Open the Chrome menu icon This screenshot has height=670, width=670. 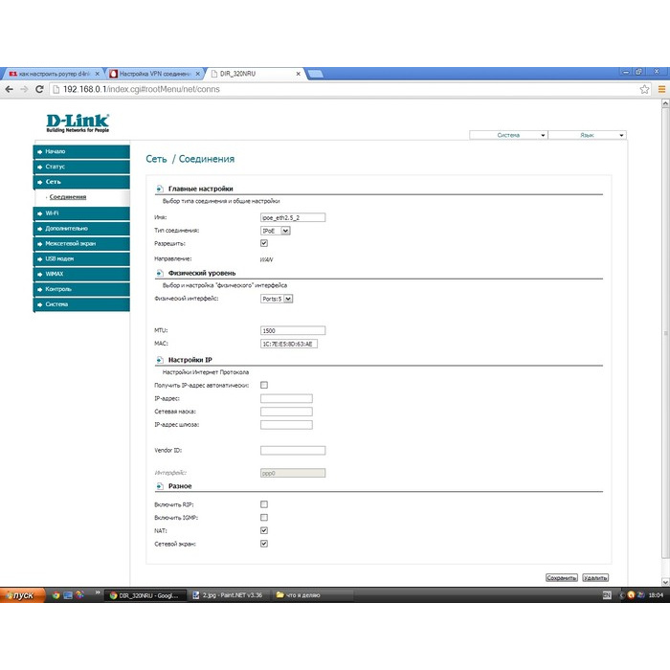tap(660, 89)
